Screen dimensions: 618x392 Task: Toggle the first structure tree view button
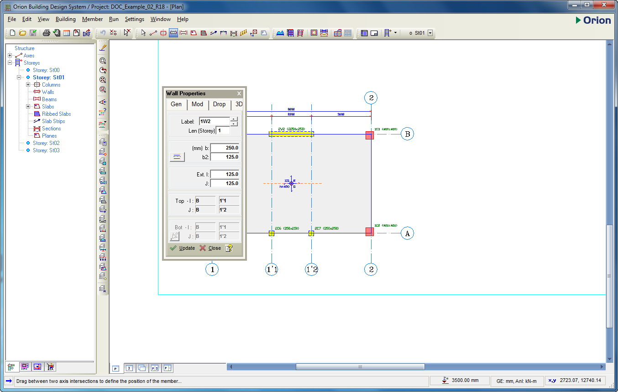click(x=12, y=366)
